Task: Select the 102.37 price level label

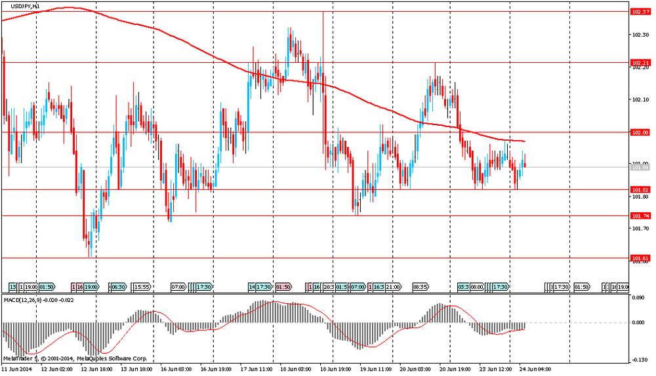Action: tap(640, 12)
